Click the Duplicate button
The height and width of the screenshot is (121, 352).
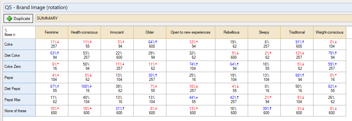click(x=18, y=18)
